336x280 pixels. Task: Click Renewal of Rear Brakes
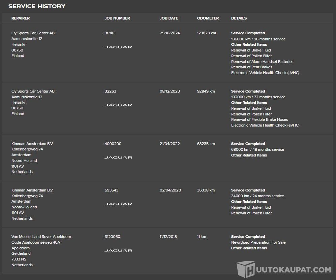pyautogui.click(x=251, y=67)
